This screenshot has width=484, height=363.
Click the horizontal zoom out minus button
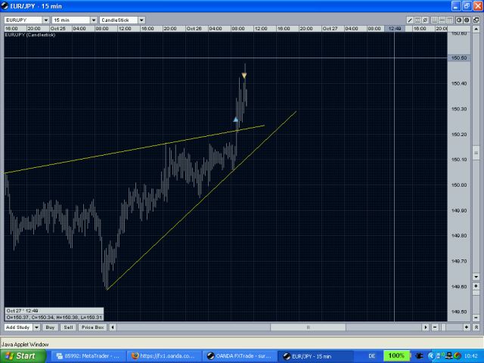[435, 327]
